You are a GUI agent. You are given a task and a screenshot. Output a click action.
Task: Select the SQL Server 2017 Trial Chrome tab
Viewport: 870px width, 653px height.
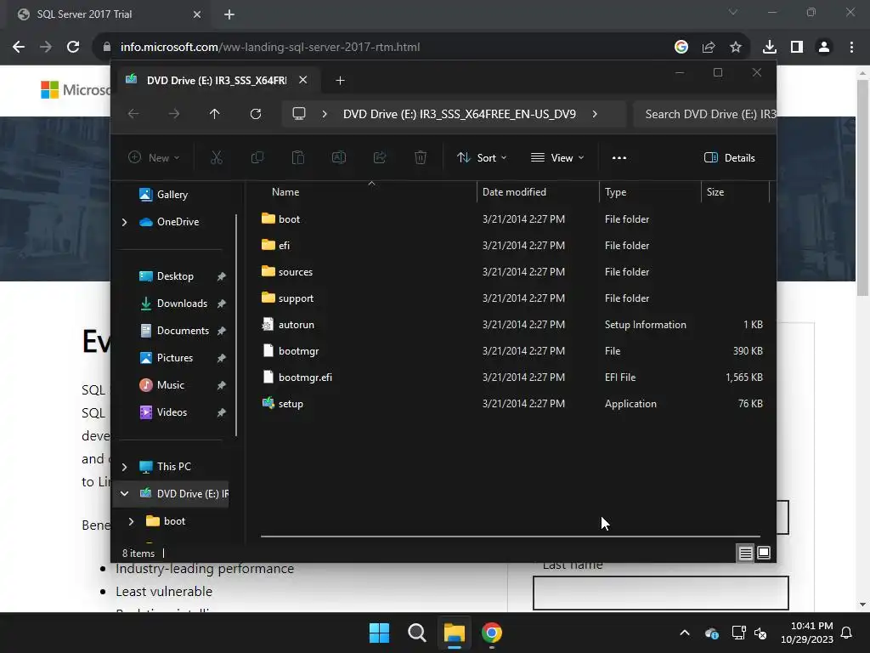point(85,14)
